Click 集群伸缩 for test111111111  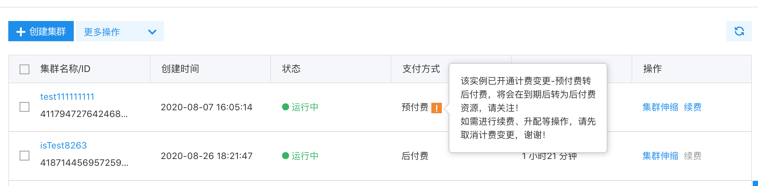point(660,107)
